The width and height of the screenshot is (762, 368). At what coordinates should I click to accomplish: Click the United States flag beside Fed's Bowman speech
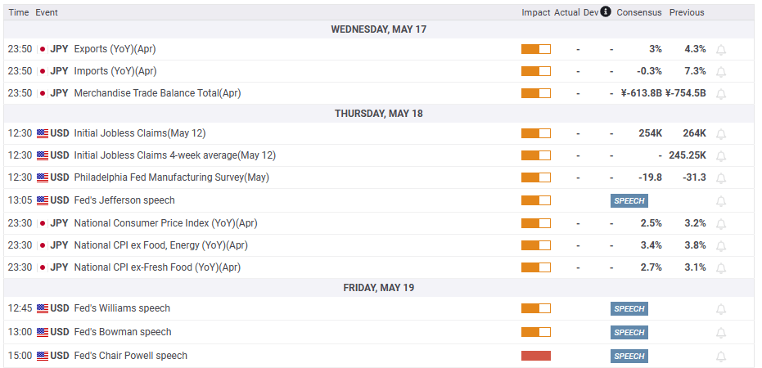[x=43, y=332]
